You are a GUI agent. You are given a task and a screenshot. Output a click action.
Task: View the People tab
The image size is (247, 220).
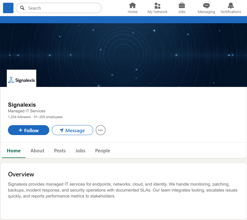[x=103, y=151]
